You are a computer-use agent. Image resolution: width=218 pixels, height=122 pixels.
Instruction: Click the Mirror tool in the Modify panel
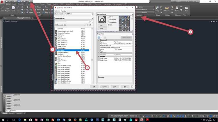click(38, 10)
